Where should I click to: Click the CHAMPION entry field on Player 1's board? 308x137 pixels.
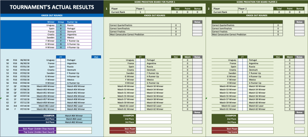tap(153, 116)
